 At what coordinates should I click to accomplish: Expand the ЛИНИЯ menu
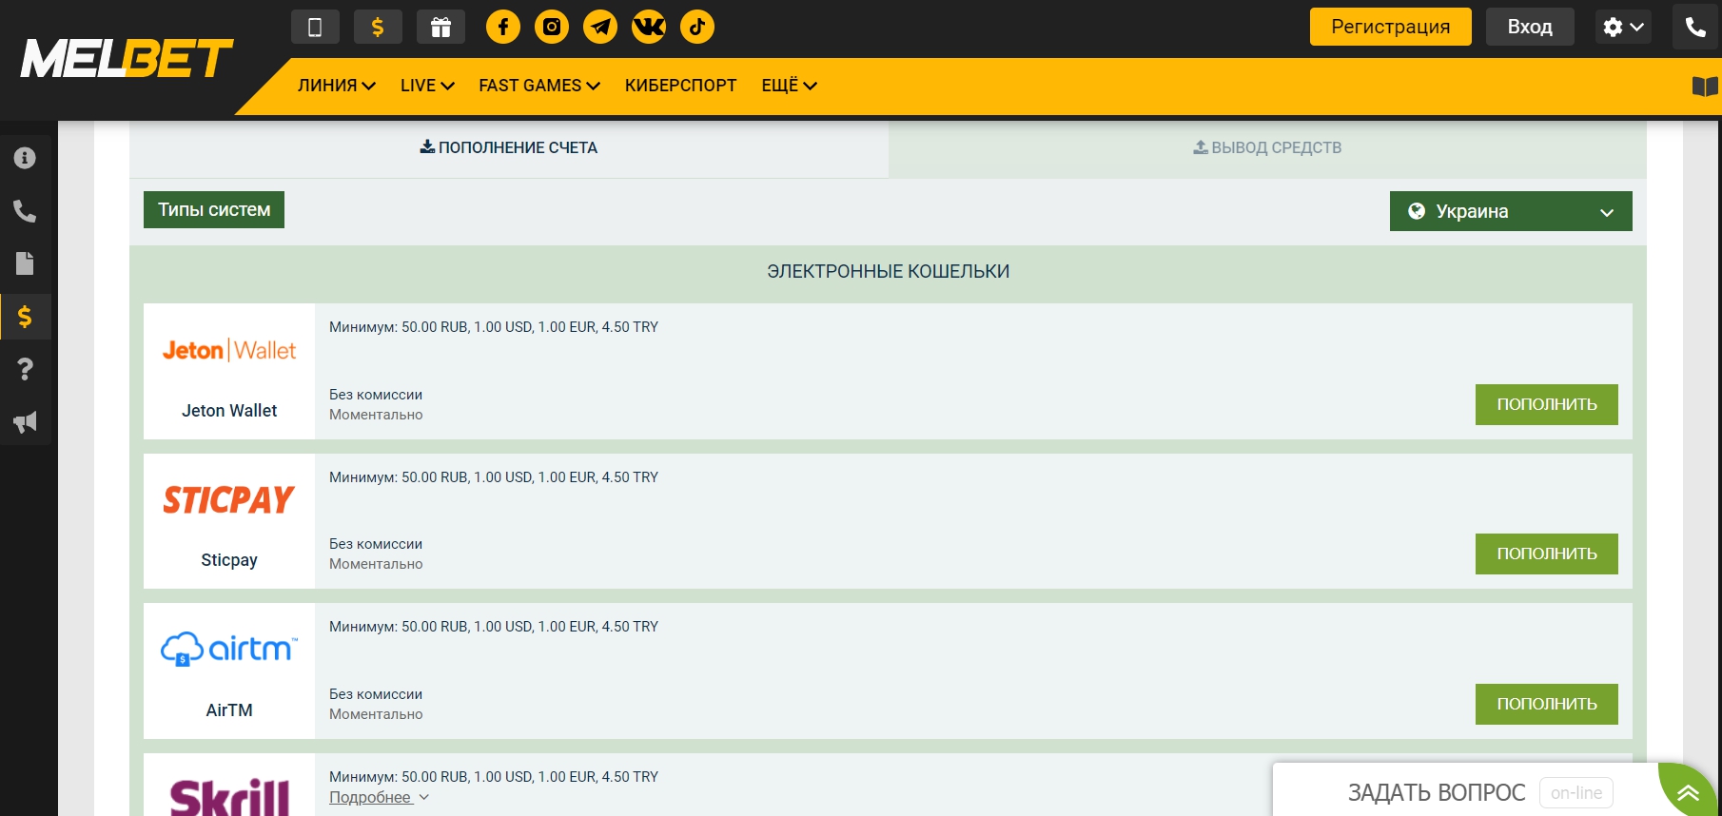click(x=337, y=86)
